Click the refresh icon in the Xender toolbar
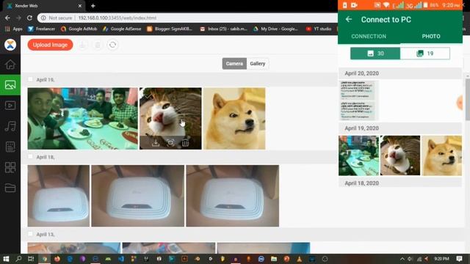Image resolution: width=470 pixels, height=264 pixels. (112, 45)
